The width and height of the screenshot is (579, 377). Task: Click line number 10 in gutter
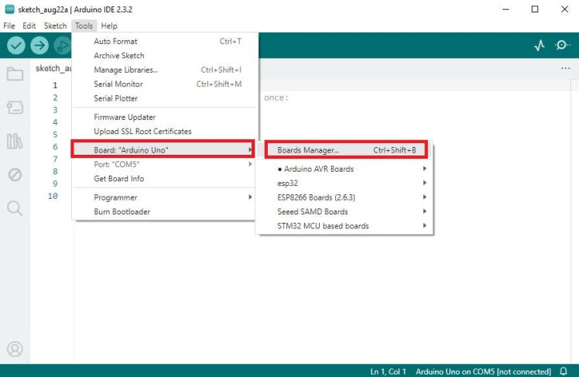[x=53, y=196]
